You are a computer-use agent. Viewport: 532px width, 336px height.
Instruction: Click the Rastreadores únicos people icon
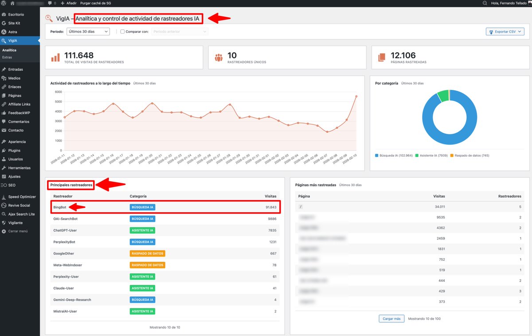219,58
